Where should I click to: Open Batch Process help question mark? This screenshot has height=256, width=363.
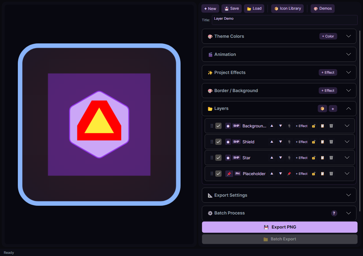click(334, 213)
